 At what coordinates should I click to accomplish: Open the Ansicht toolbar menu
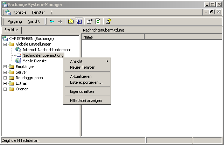(x=34, y=21)
